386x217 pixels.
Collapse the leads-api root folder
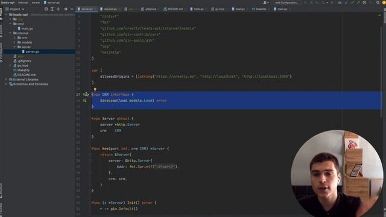coord(6,14)
